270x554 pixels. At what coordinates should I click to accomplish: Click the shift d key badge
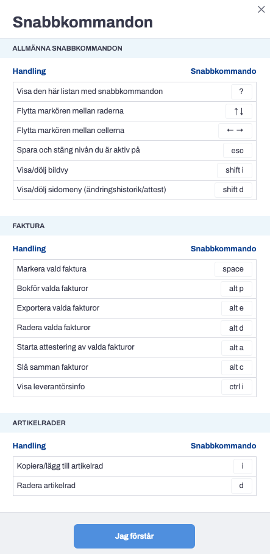[233, 190]
